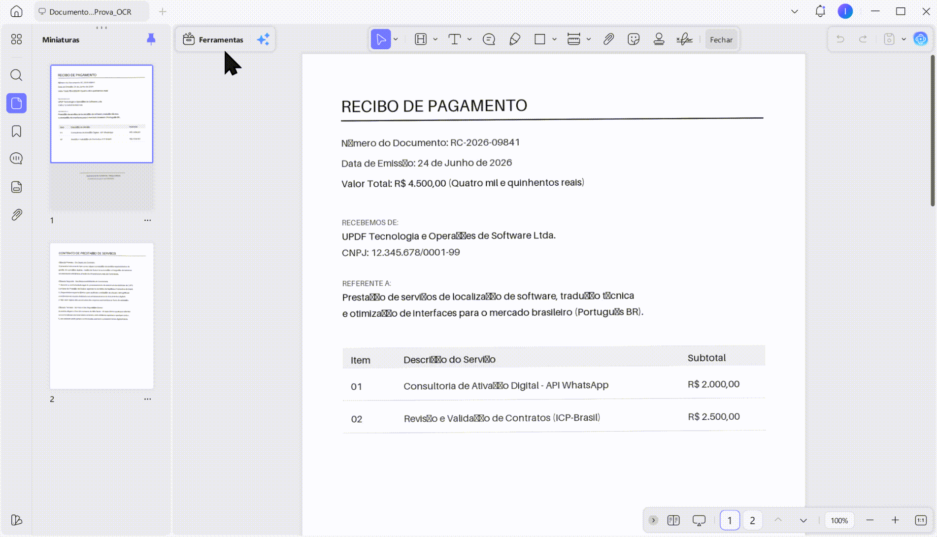Zoom out with minus button
This screenshot has height=537, width=937.
(870, 520)
